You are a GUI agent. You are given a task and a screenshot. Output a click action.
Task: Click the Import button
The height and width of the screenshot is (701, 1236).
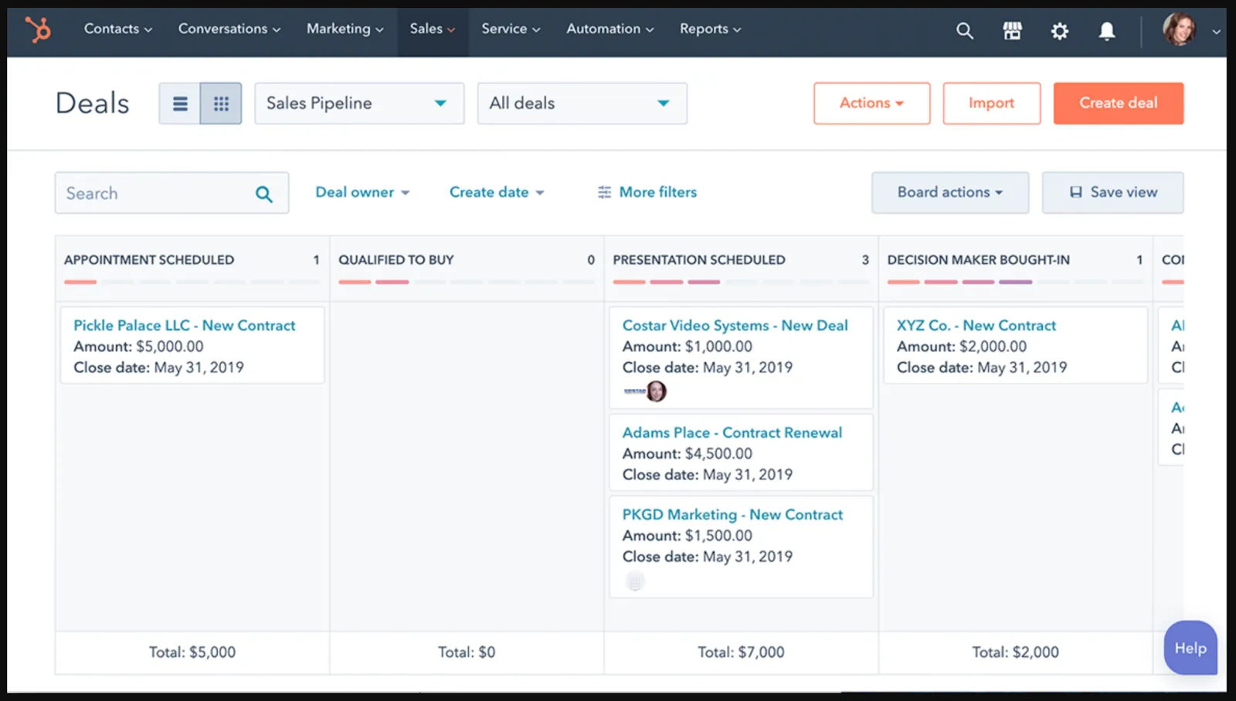[x=992, y=103]
